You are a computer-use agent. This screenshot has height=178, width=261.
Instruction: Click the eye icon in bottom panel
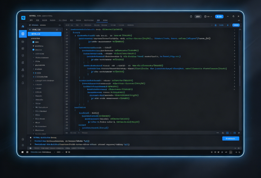tap(30, 148)
